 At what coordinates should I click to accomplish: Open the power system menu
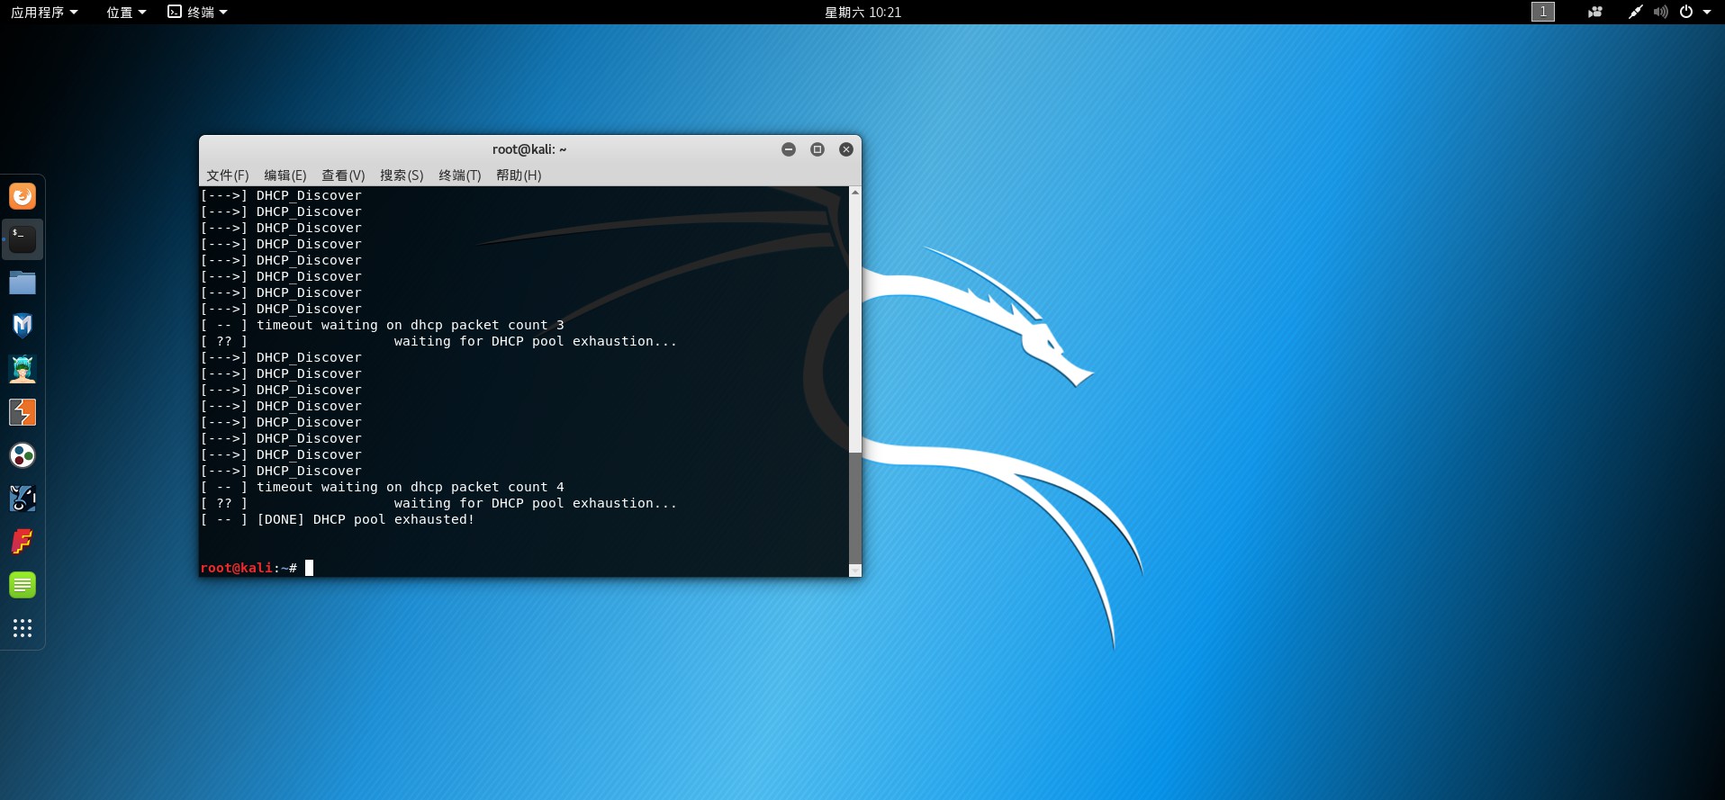(1686, 12)
